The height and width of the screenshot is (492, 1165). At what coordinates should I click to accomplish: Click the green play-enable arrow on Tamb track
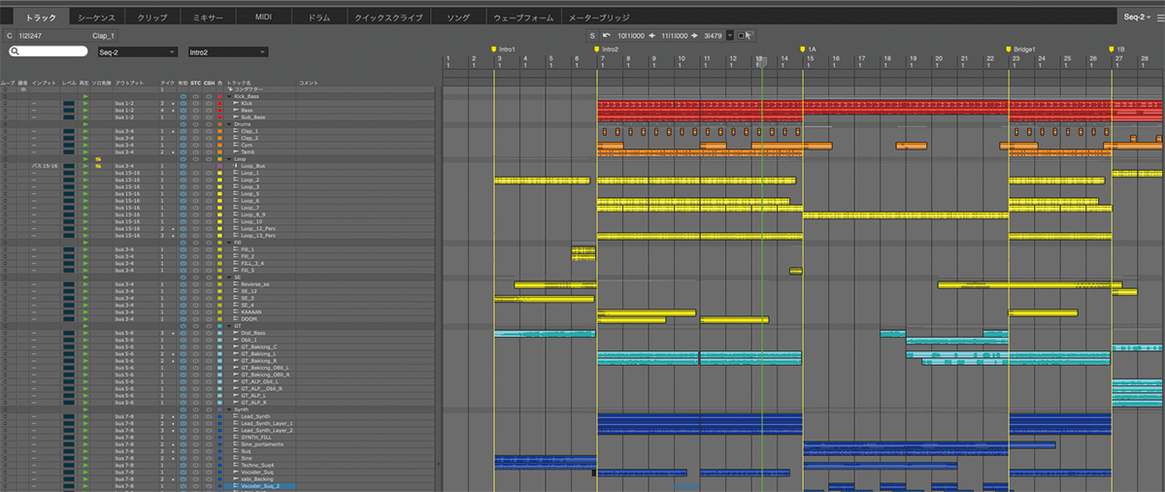(85, 152)
